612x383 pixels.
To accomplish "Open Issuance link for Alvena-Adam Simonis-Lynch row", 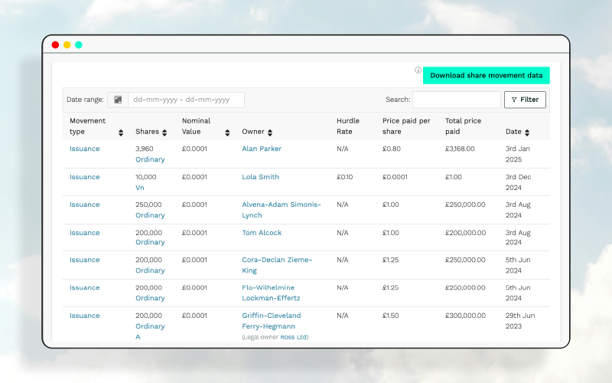I will [x=85, y=205].
